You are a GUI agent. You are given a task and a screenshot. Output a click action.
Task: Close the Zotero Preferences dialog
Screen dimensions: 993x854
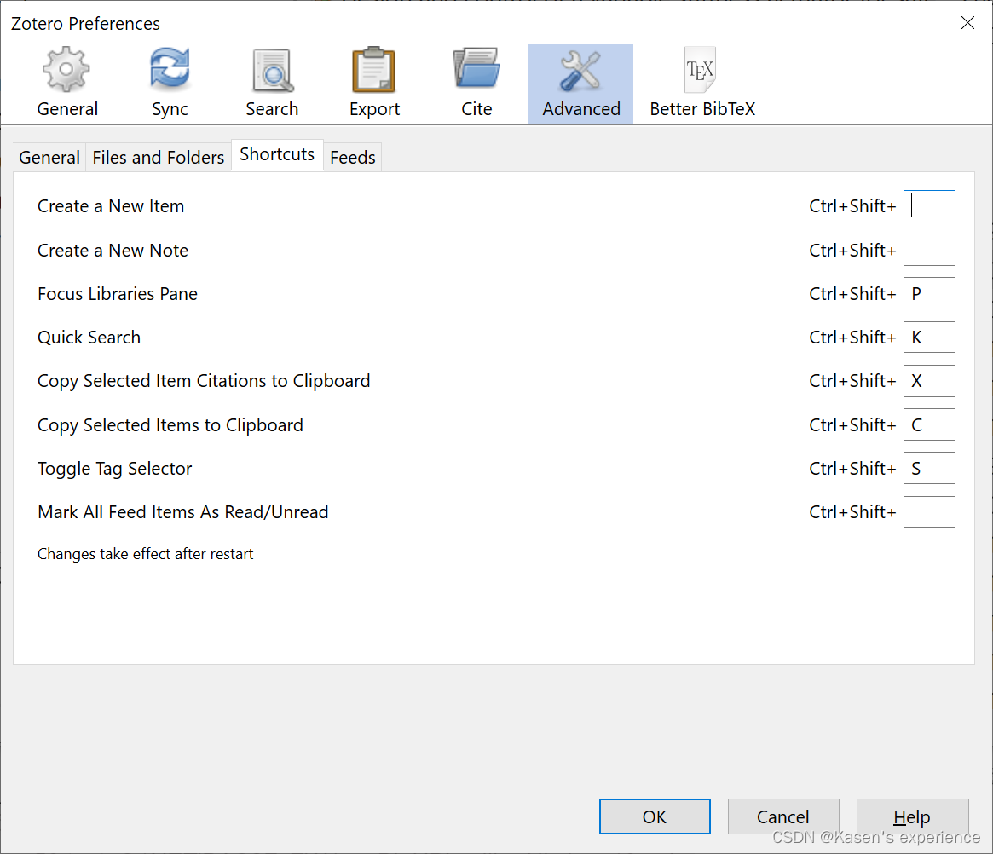967,23
